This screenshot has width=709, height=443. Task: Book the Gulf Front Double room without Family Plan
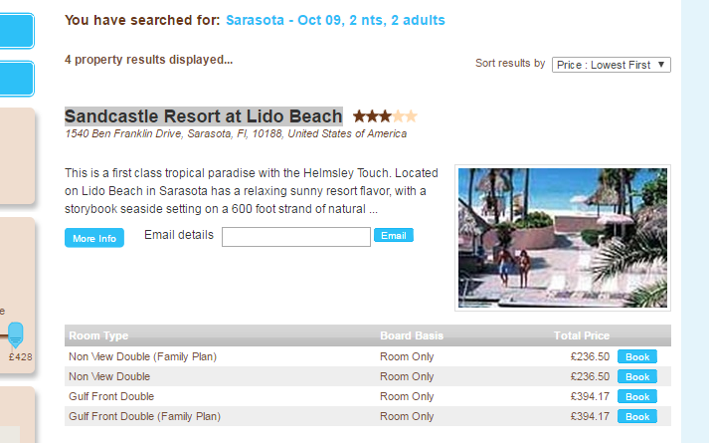click(x=637, y=396)
